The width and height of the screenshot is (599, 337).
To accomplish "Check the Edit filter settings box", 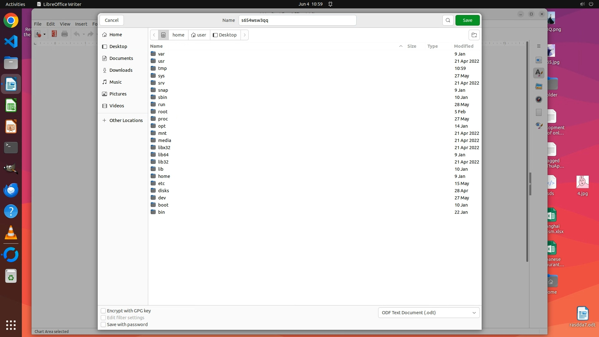I will tap(103, 318).
